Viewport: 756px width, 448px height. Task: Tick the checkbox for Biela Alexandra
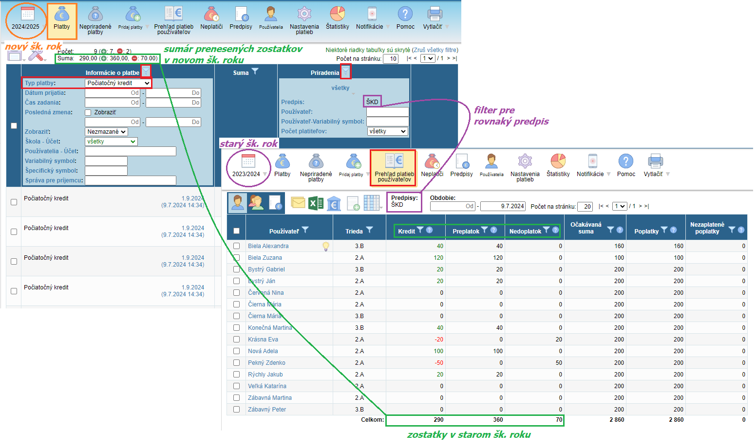pyautogui.click(x=236, y=246)
